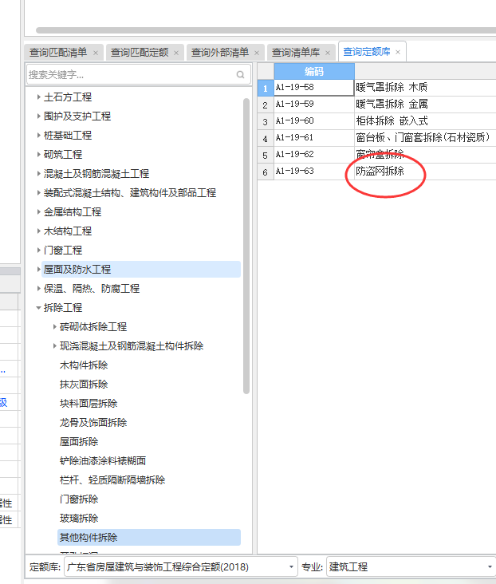Click the tree panel vertical scrollbar
Screen dimensions: 496x584
click(x=246, y=246)
